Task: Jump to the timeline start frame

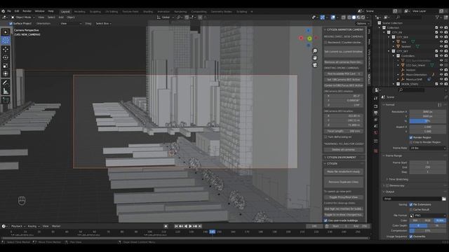Action: click(x=176, y=226)
